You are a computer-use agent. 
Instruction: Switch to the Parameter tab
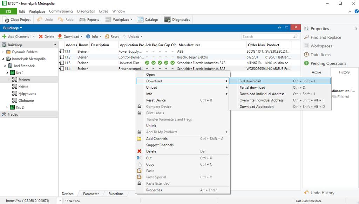pyautogui.click(x=91, y=194)
